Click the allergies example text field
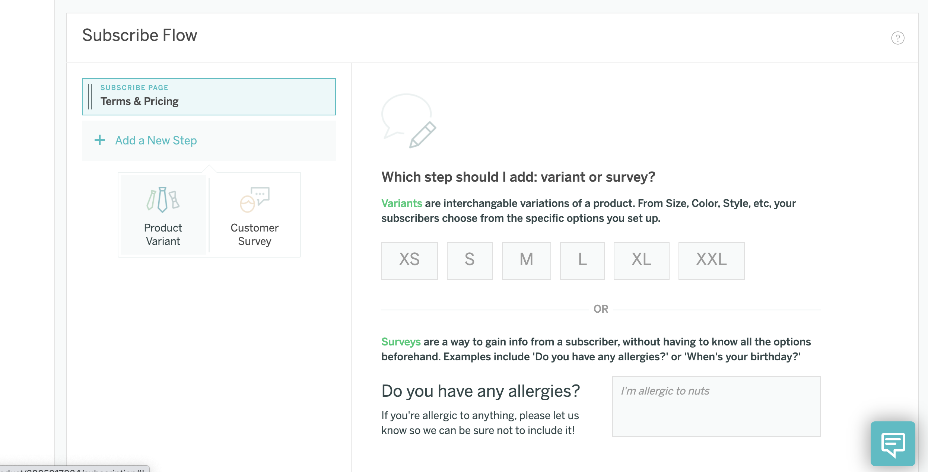The image size is (928, 472). pyautogui.click(x=716, y=406)
